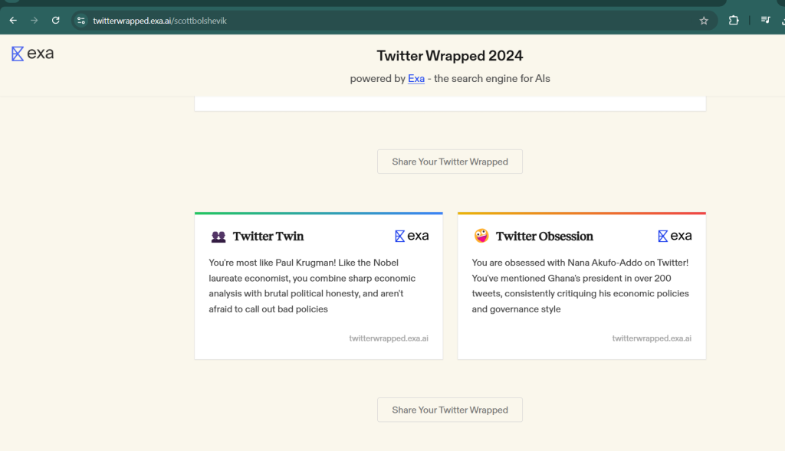This screenshot has height=451, width=785.
Task: Reload the page with refresh icon
Action: coord(55,21)
